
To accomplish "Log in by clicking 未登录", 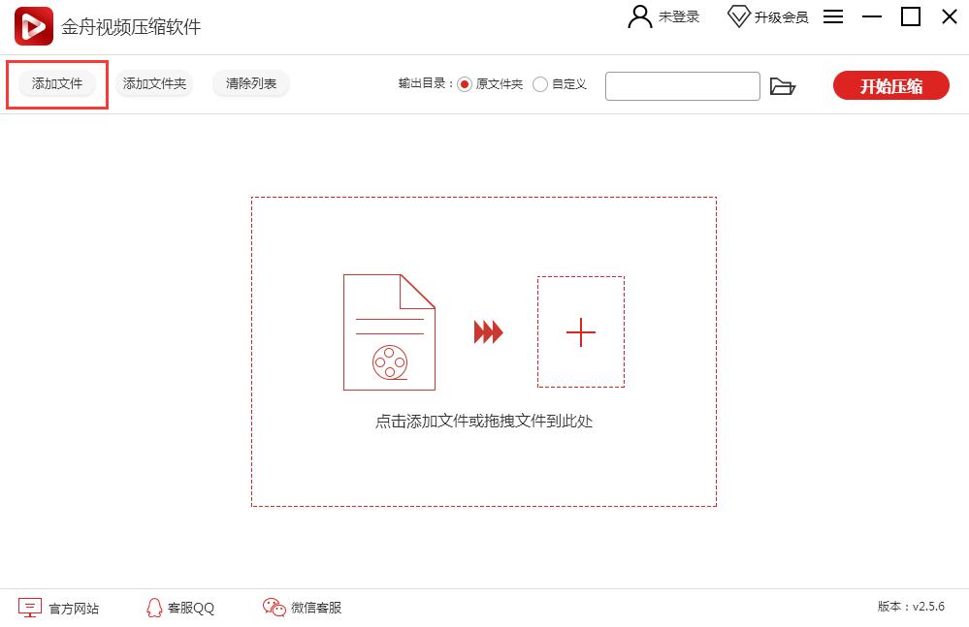I will pyautogui.click(x=679, y=16).
